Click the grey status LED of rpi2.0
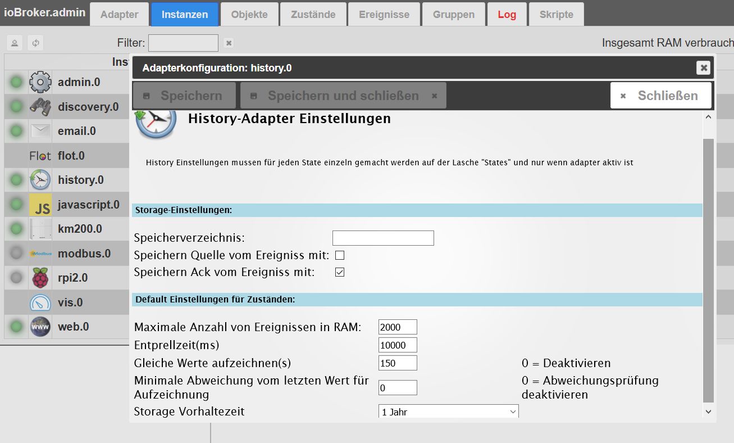734x443 pixels. 16,278
